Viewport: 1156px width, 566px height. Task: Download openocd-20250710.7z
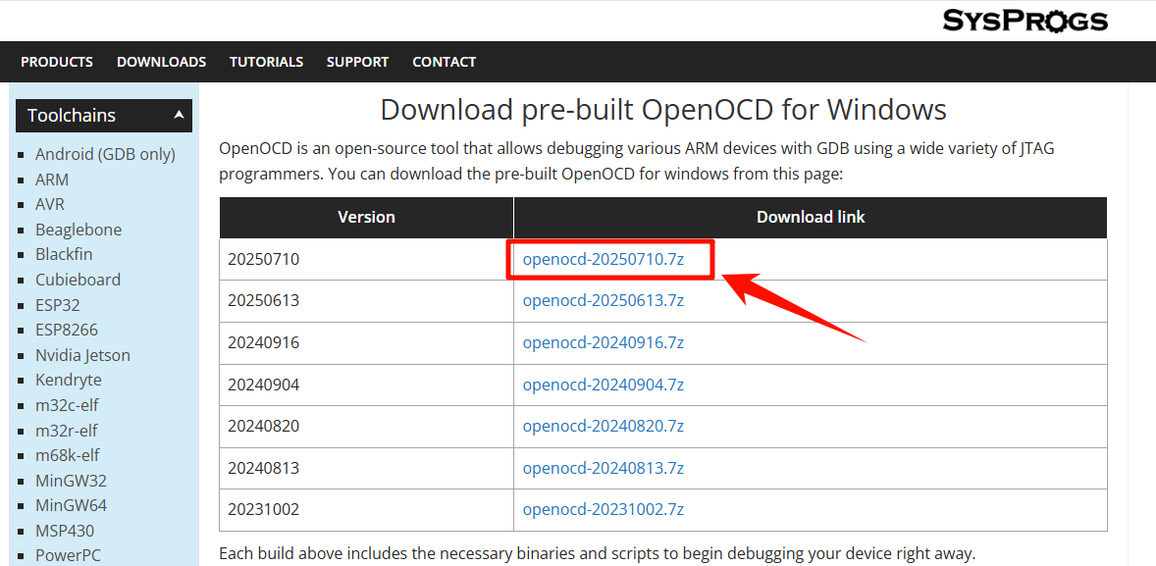pos(604,259)
